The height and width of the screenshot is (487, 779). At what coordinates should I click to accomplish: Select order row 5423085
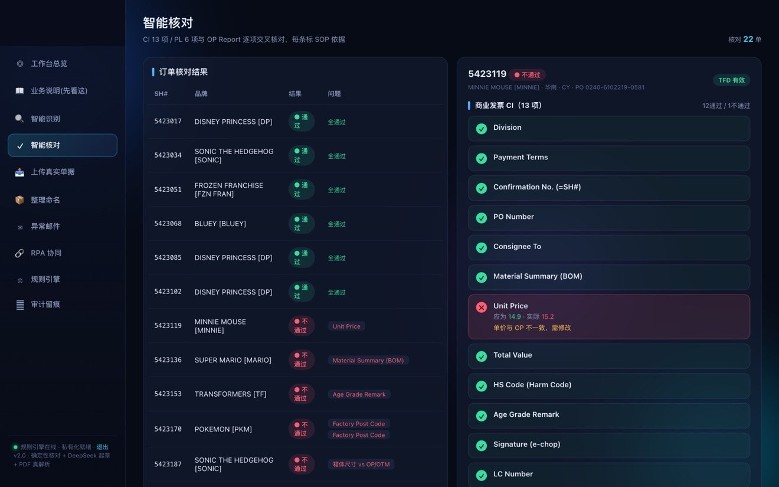(x=295, y=258)
